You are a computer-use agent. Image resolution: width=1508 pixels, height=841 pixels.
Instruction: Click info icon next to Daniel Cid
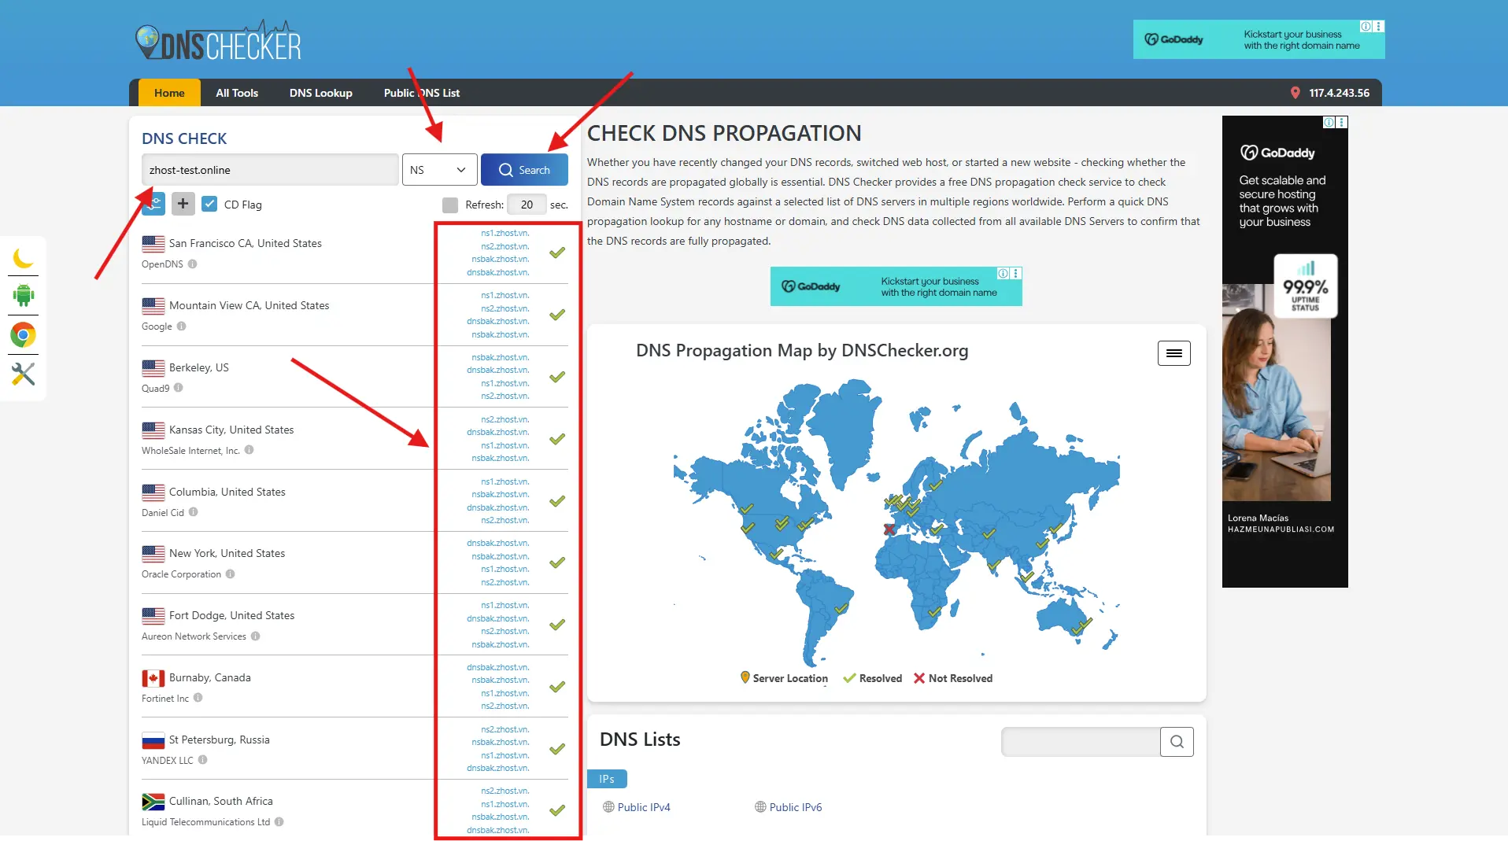[x=193, y=512]
